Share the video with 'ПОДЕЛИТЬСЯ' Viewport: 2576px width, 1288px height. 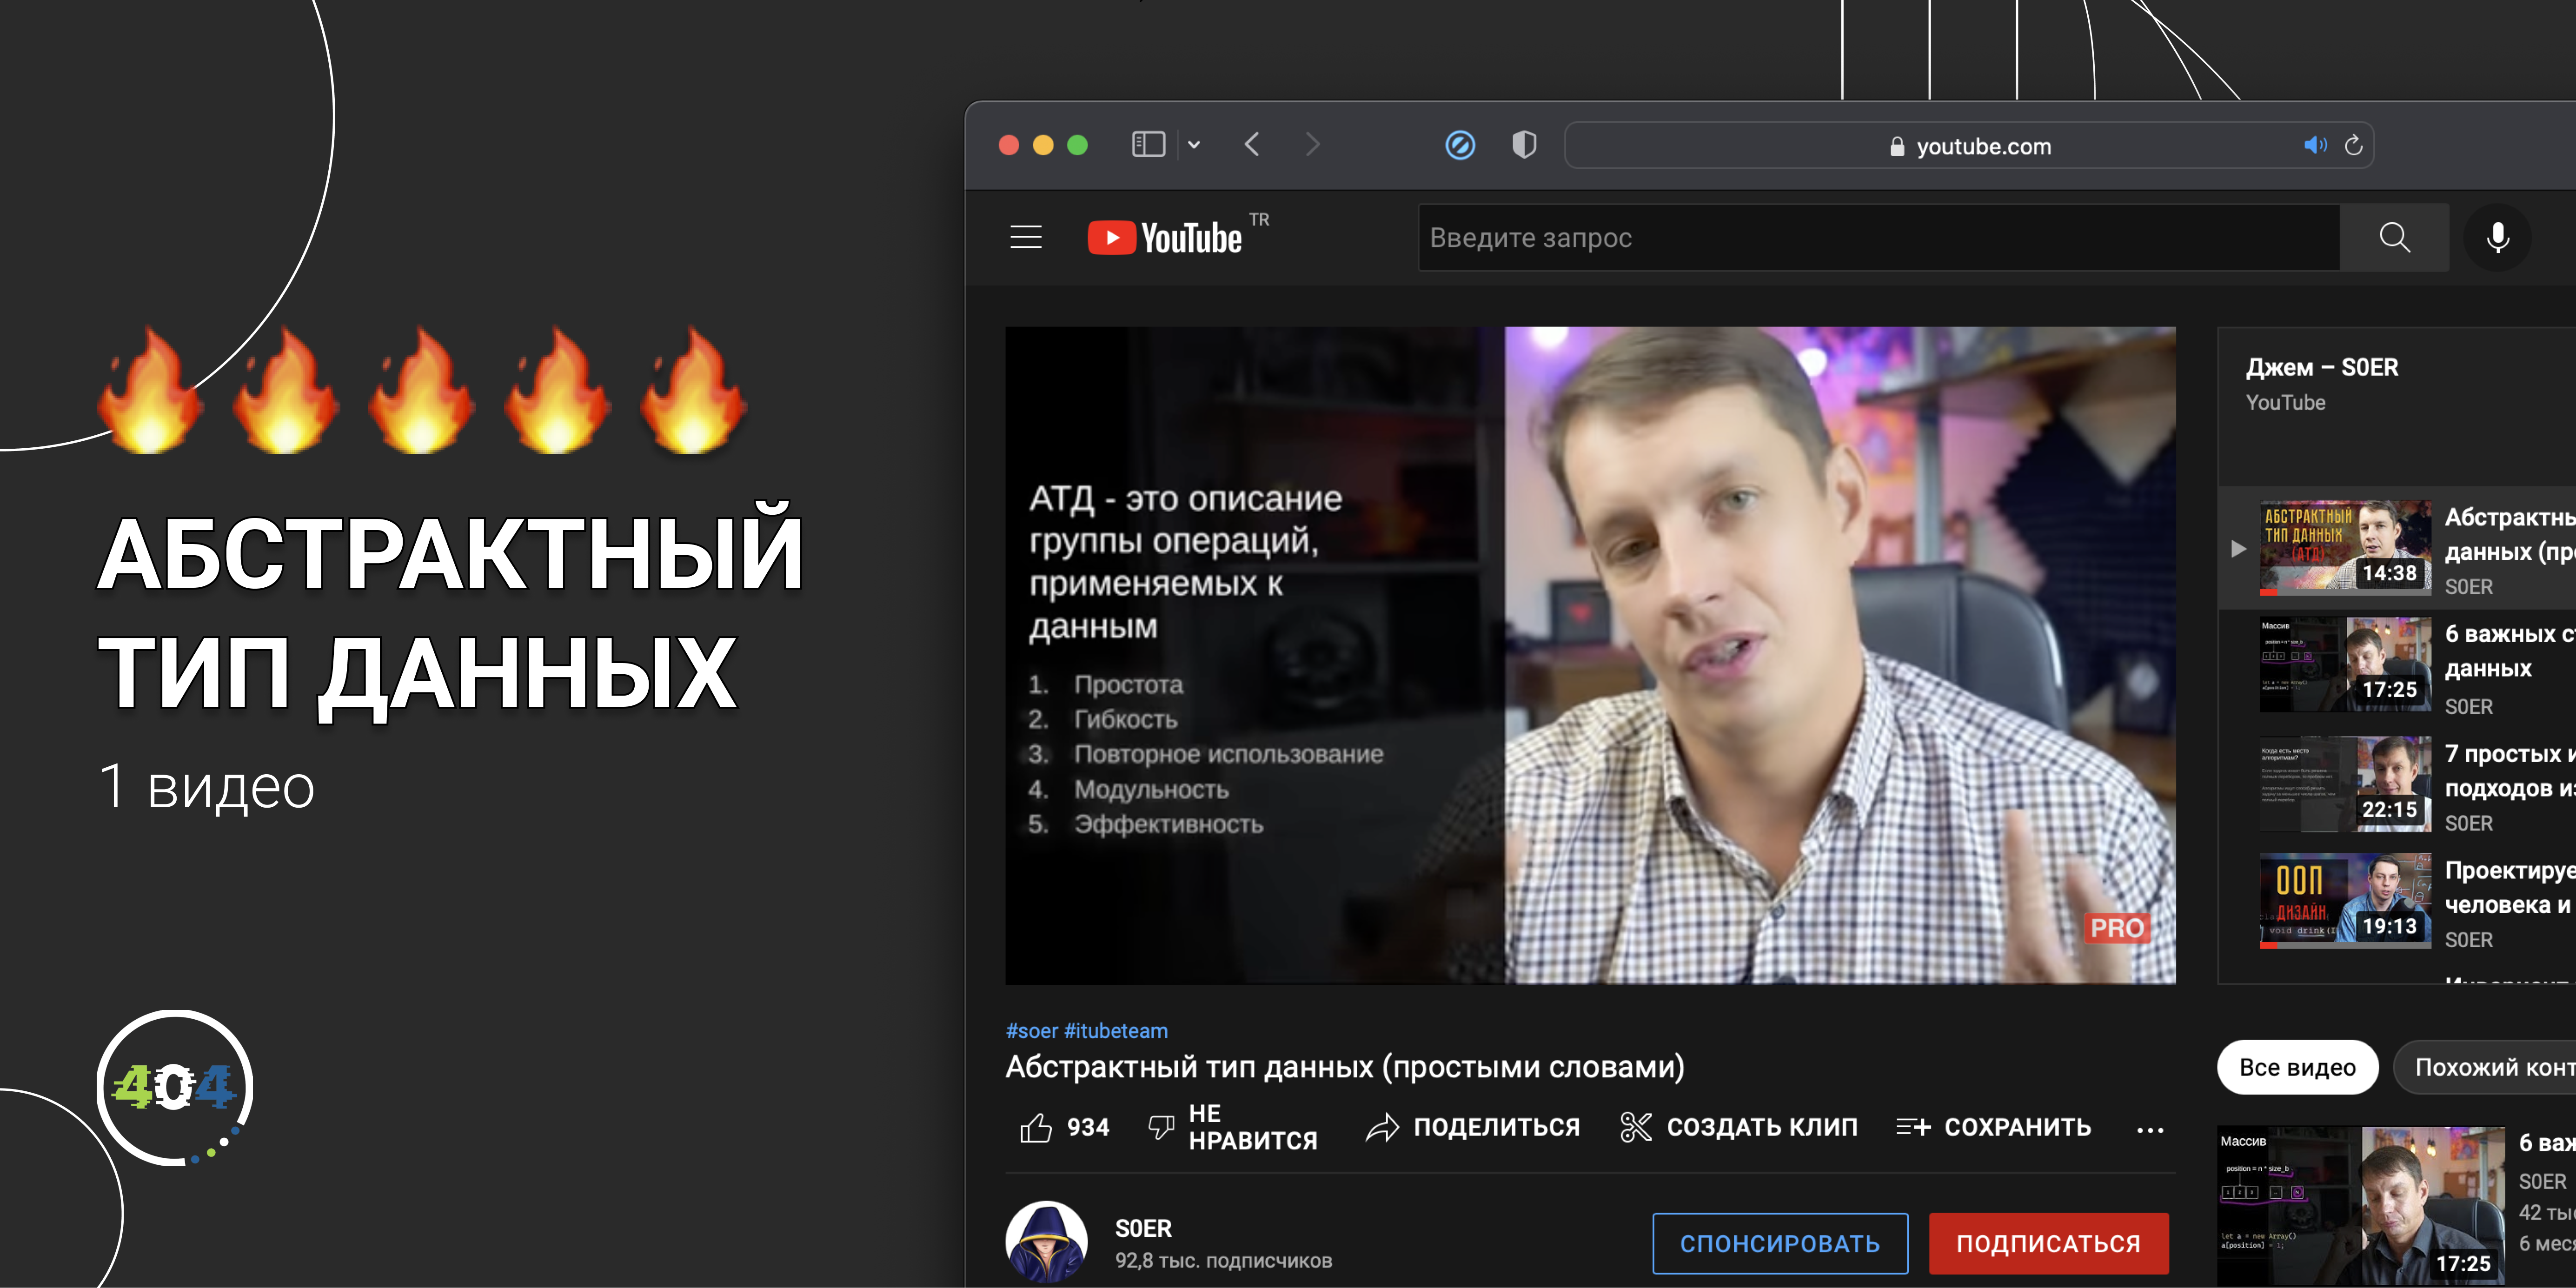(x=1473, y=1127)
